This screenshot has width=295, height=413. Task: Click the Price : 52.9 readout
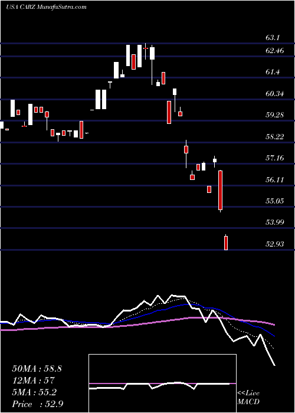[x=37, y=404]
